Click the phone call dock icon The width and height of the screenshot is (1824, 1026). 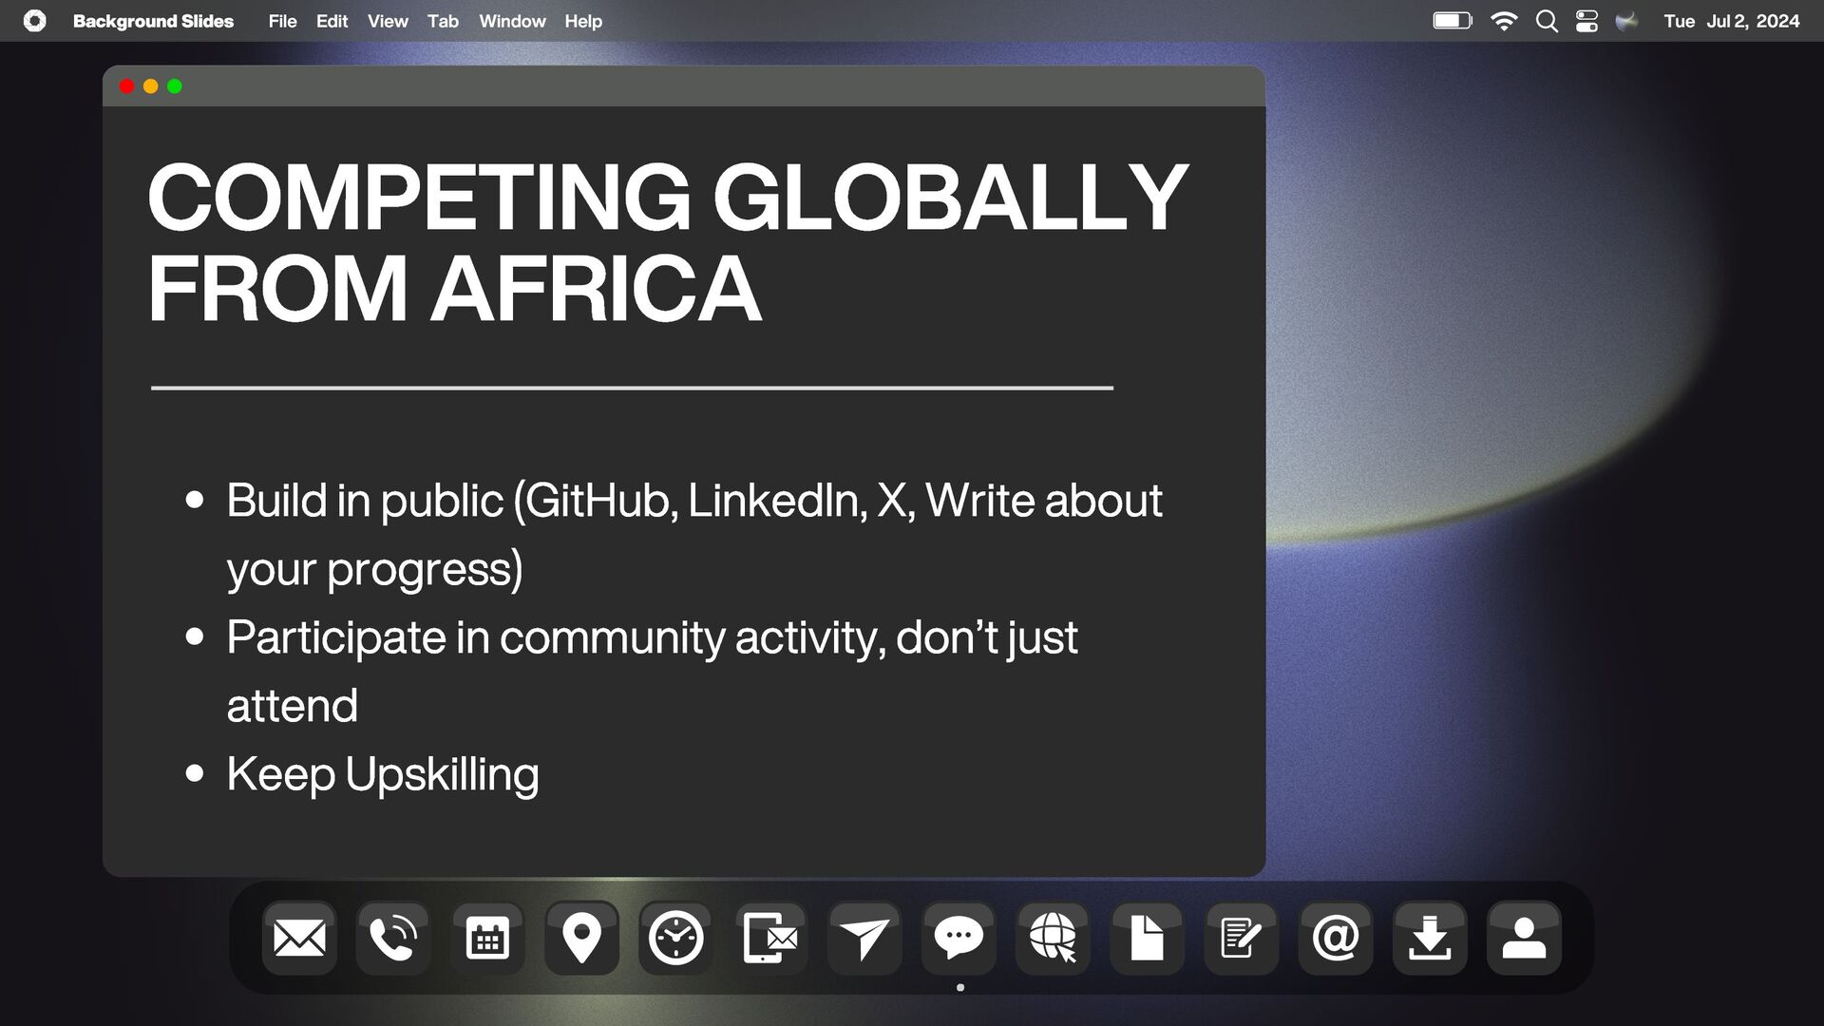[393, 939]
